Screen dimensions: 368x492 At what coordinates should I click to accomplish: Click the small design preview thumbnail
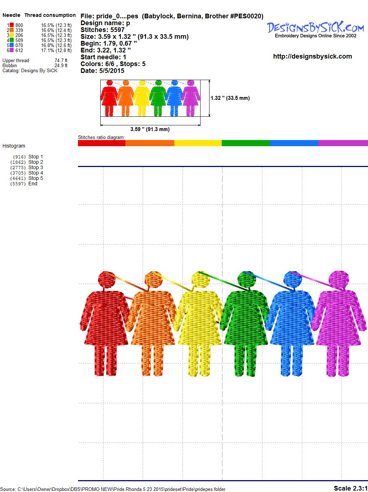coord(150,98)
